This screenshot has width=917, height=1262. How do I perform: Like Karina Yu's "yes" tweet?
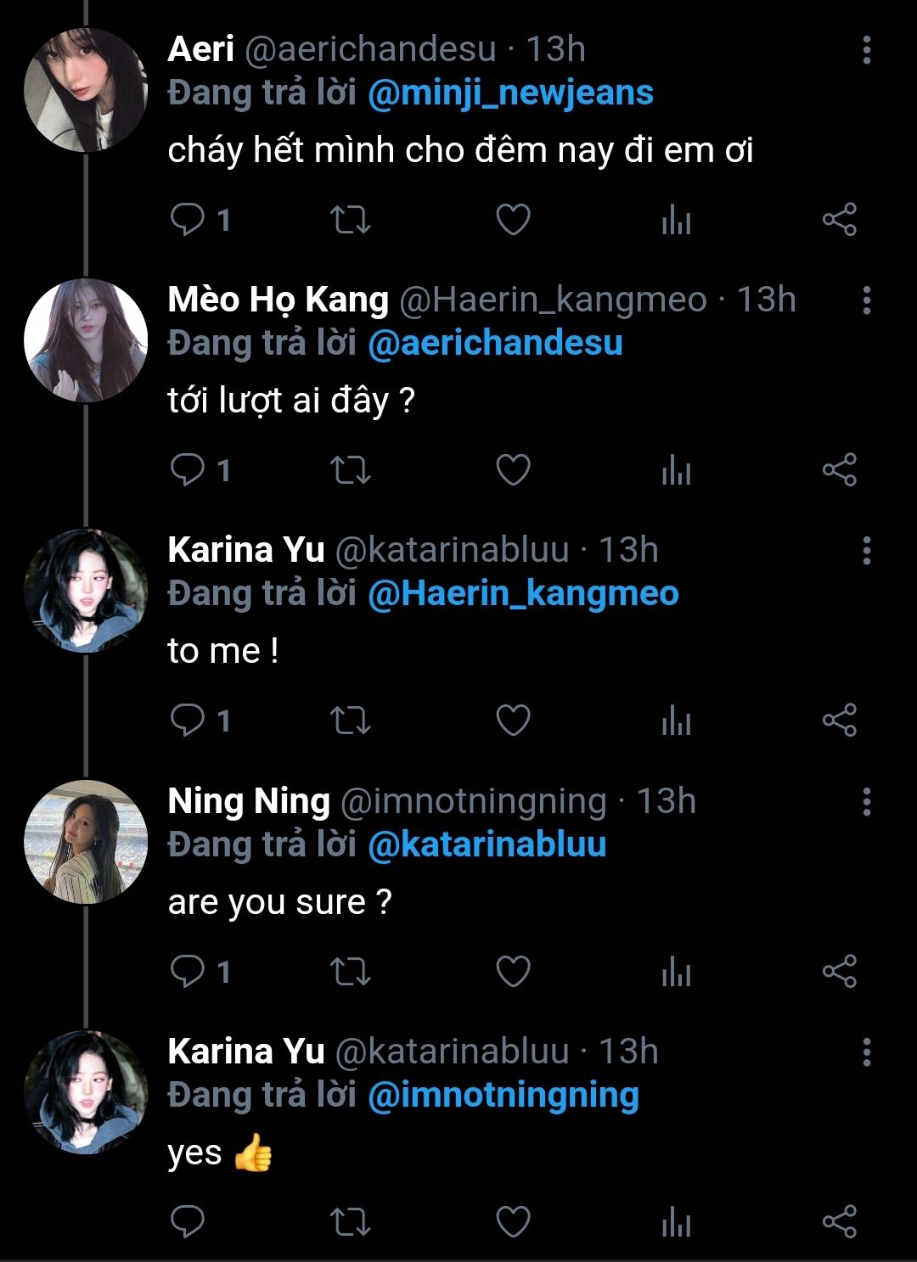point(513,1221)
